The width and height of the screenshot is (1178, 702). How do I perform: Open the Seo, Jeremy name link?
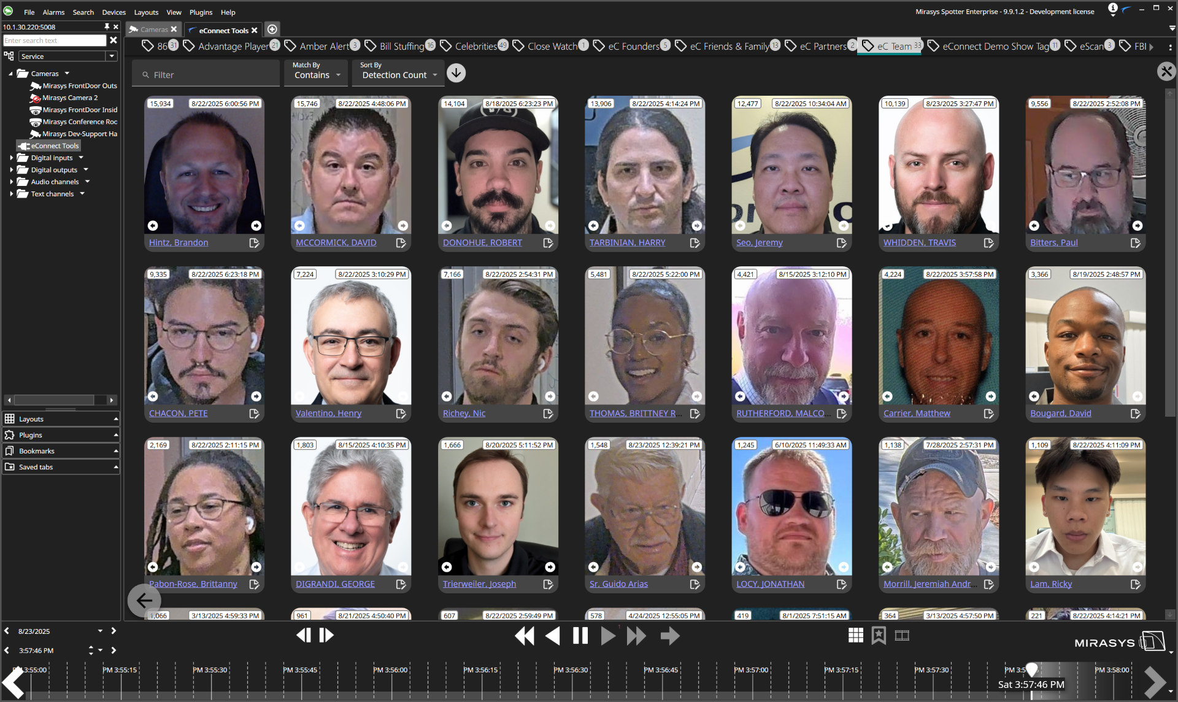[759, 242]
